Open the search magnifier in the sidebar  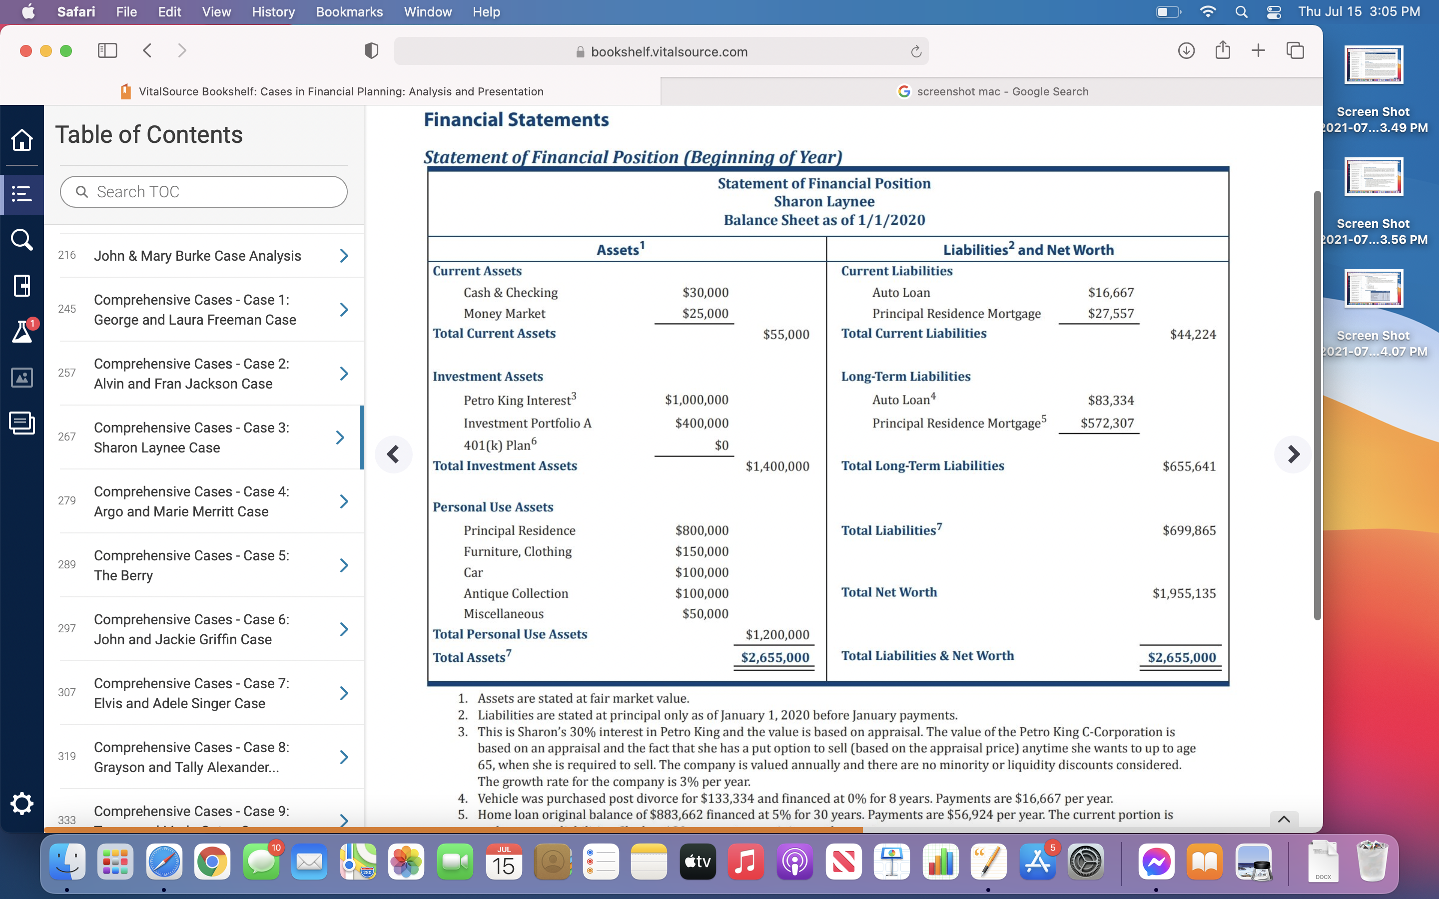coord(22,240)
